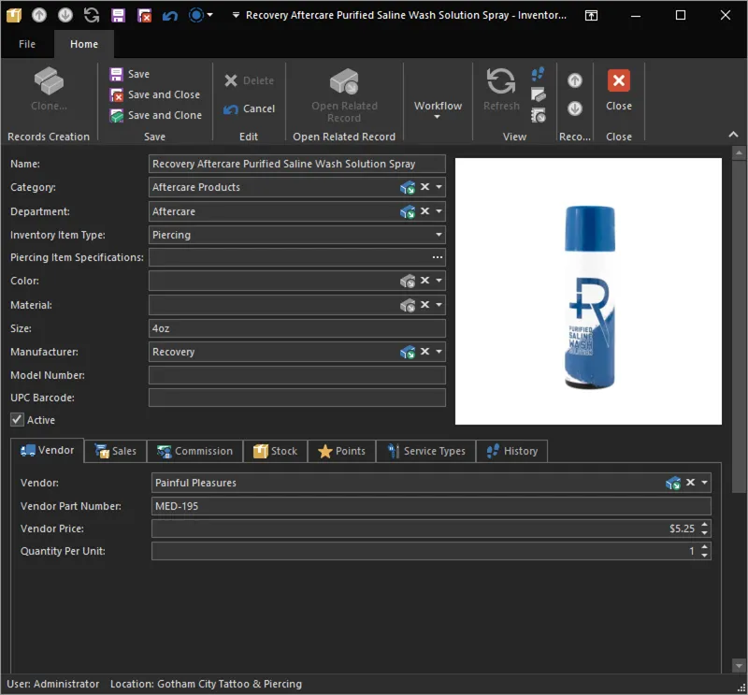Click the middle layout icon in View group
This screenshot has height=695, width=748.
click(x=539, y=94)
